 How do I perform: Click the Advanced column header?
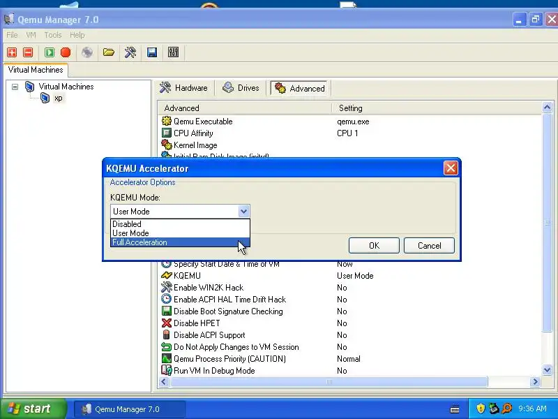pos(245,108)
